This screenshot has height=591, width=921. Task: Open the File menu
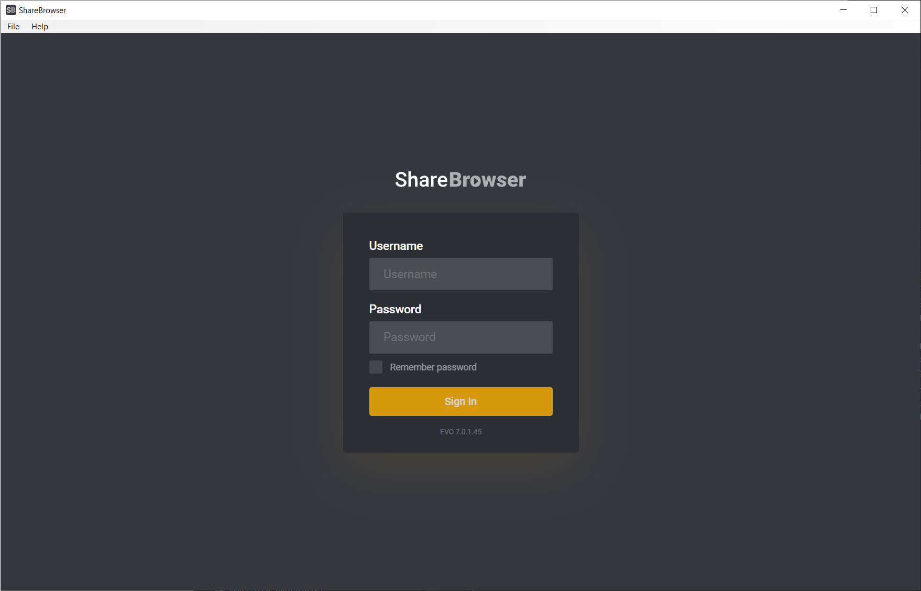13,26
